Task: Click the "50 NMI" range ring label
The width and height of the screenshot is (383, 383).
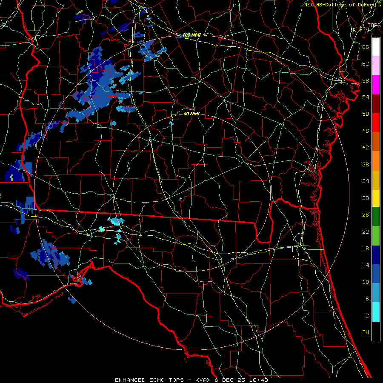Action: [x=191, y=114]
